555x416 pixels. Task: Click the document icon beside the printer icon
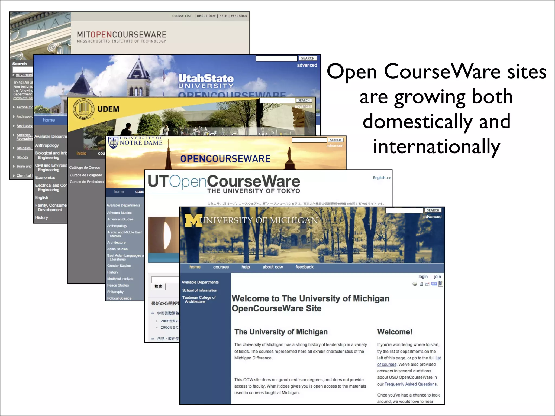[x=421, y=284]
